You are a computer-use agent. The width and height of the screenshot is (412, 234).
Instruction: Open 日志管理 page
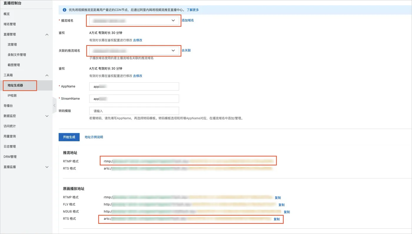(10, 146)
